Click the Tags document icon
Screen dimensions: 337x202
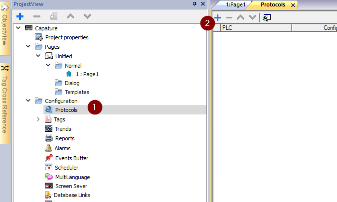tap(48, 119)
